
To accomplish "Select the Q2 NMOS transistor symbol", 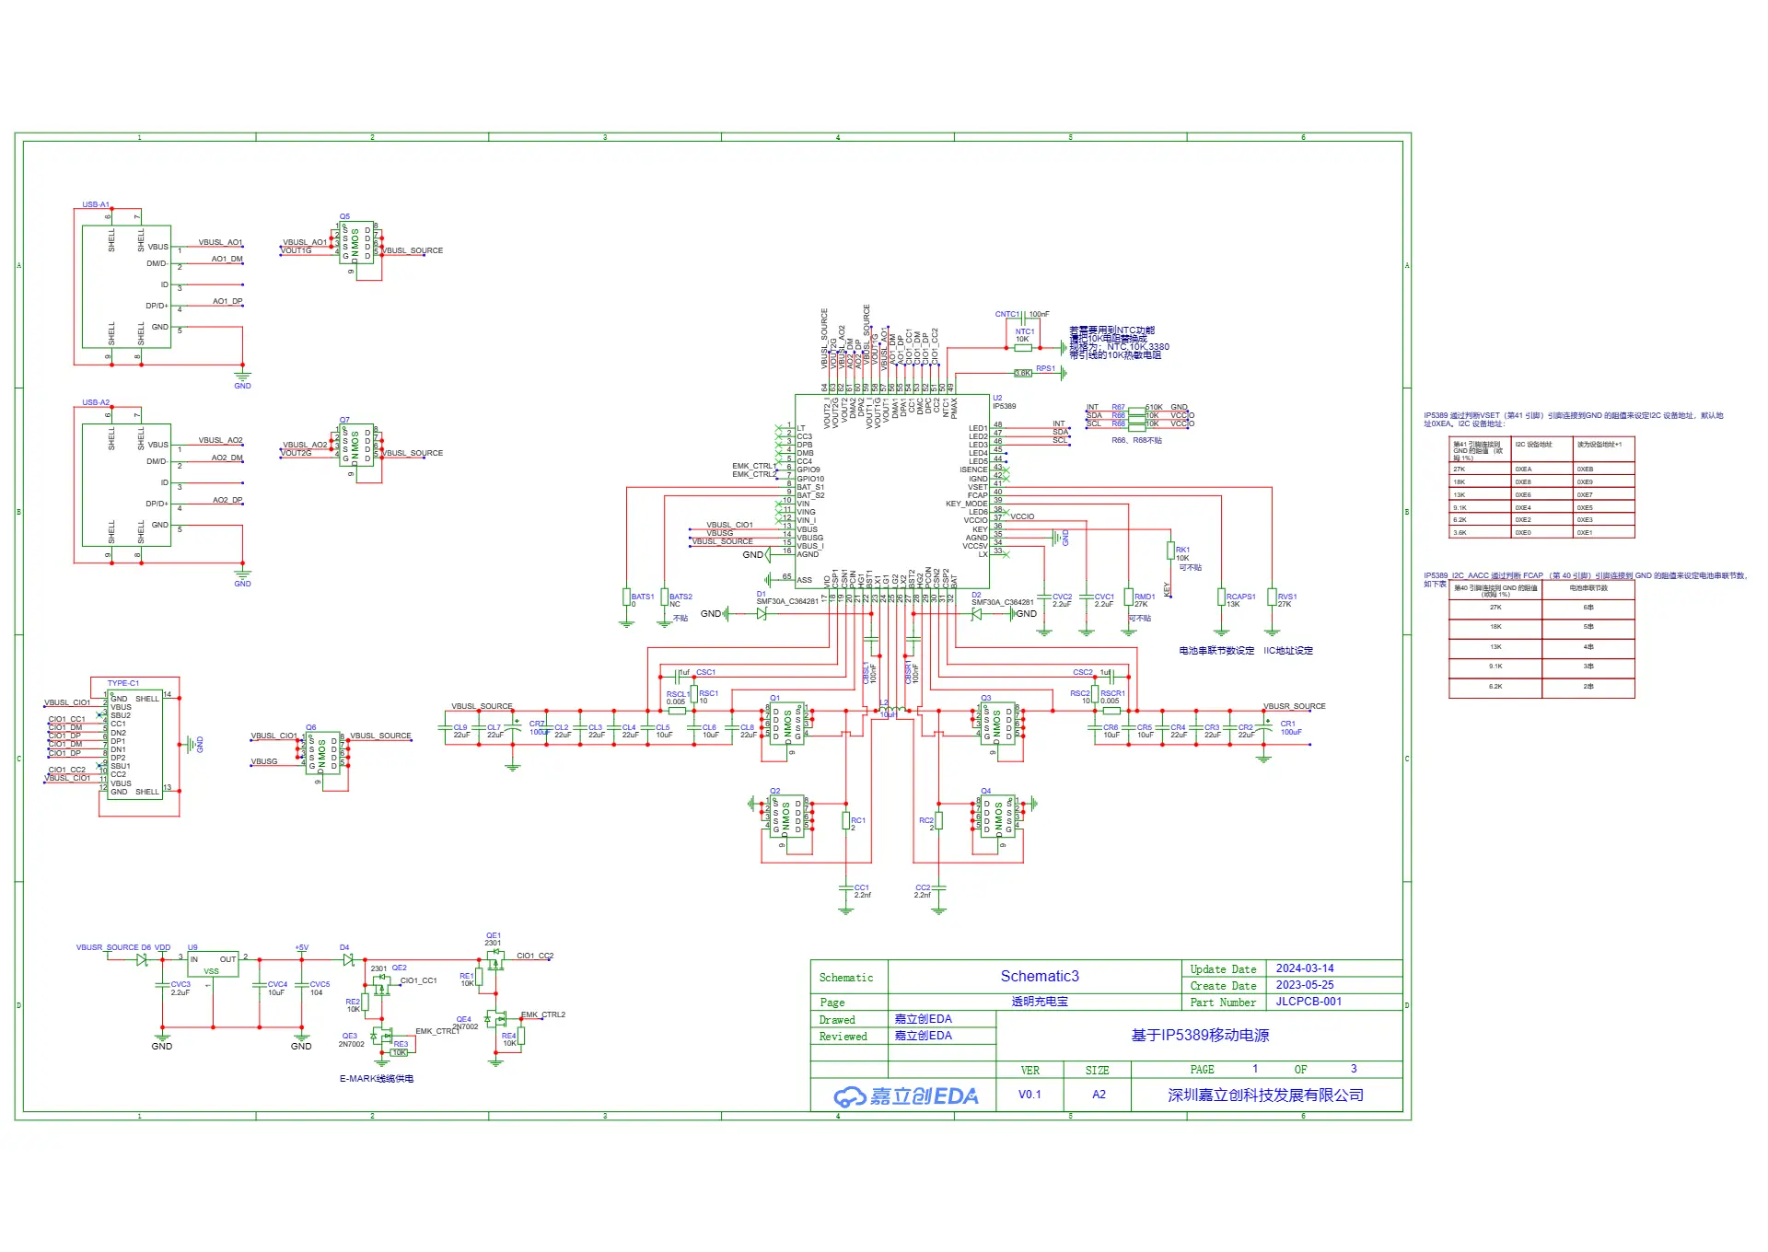I will (787, 817).
